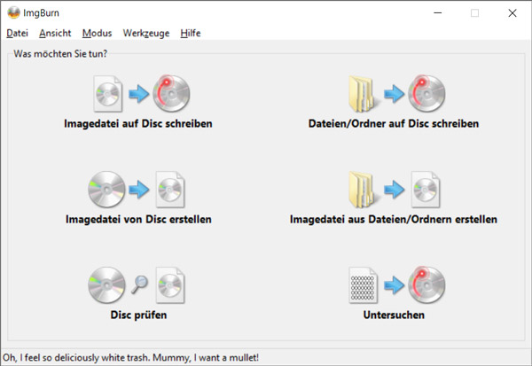Click image file icon above 'Imagedatei auf Disc schreiben'
The image size is (532, 366).
point(108,94)
